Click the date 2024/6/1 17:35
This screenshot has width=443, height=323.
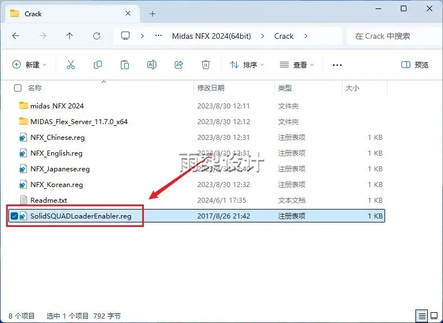pos(221,201)
